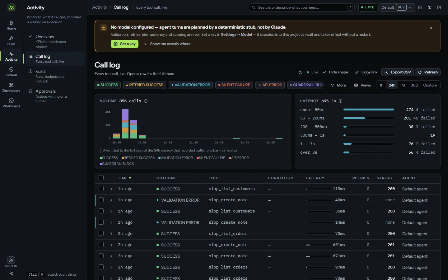Open the Home section in sidebar
This screenshot has width=448, height=280.
click(x=11, y=25)
